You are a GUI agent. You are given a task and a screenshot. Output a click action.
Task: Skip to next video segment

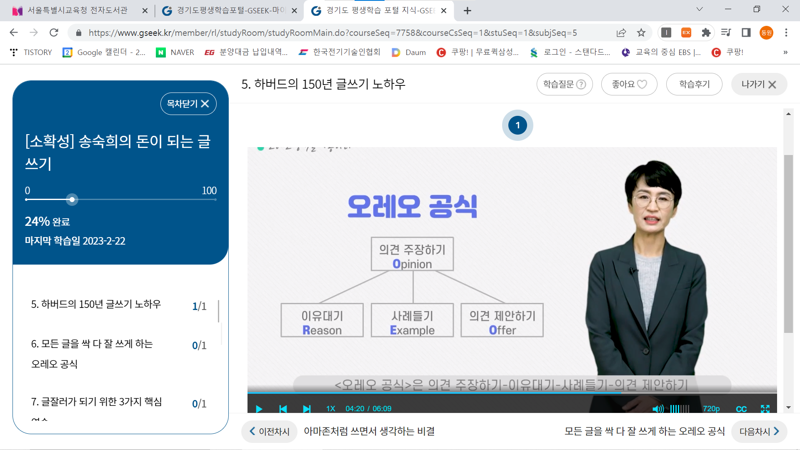(307, 409)
